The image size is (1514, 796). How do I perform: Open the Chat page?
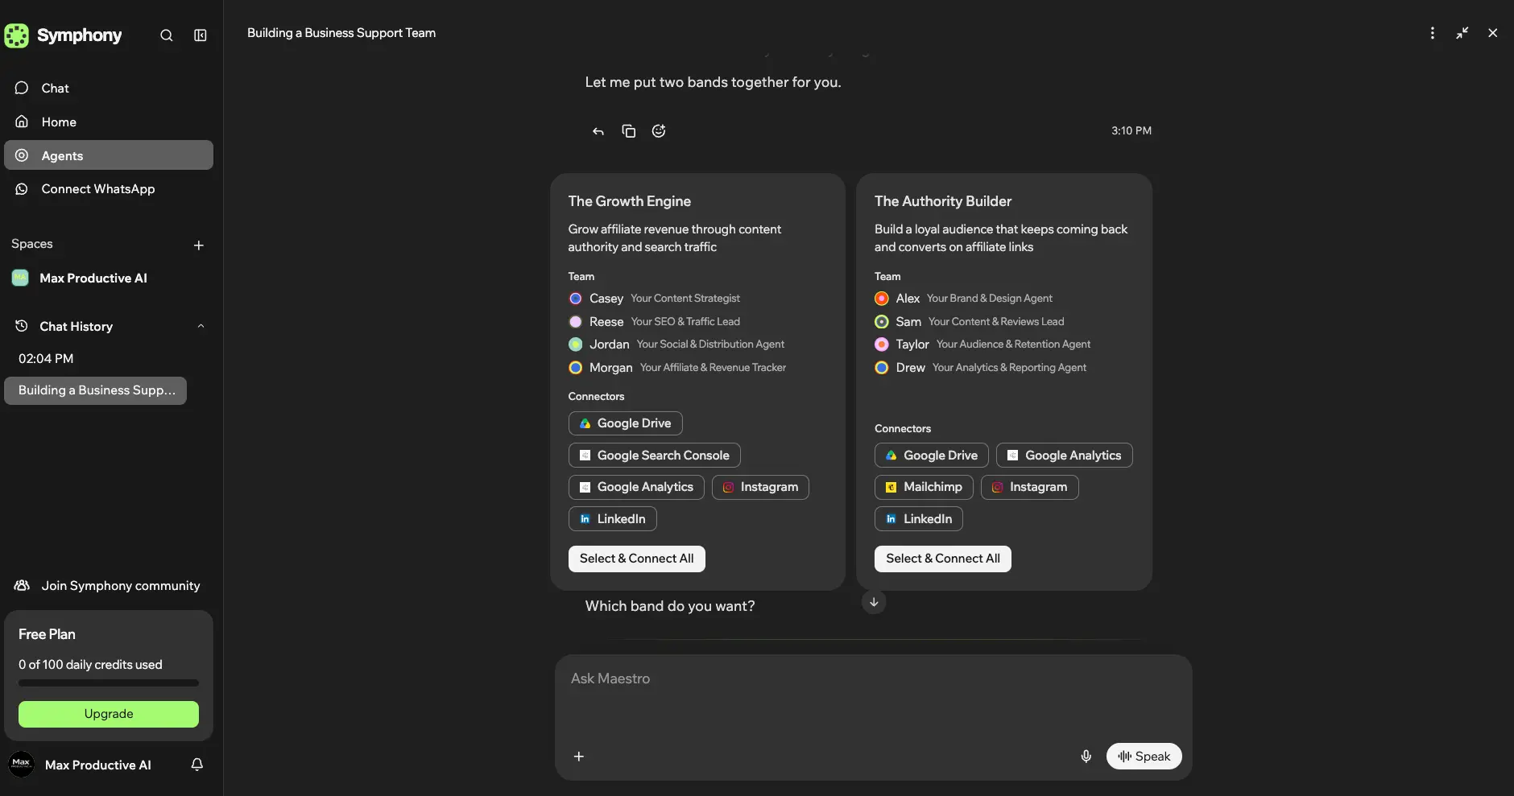coord(109,89)
